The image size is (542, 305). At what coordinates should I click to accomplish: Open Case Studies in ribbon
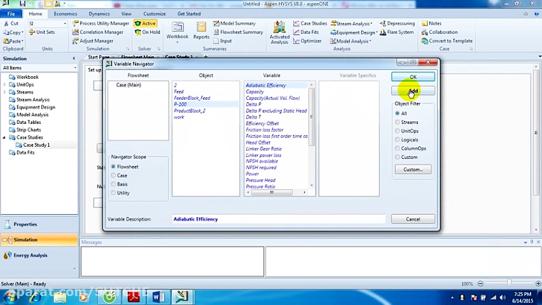pos(310,23)
